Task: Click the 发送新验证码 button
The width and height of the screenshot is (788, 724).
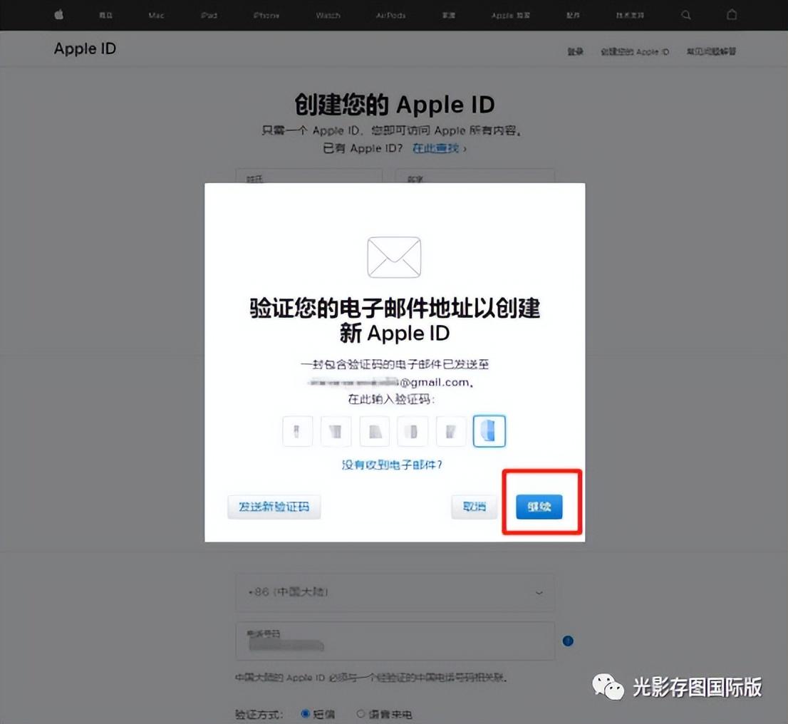Action: pos(274,507)
